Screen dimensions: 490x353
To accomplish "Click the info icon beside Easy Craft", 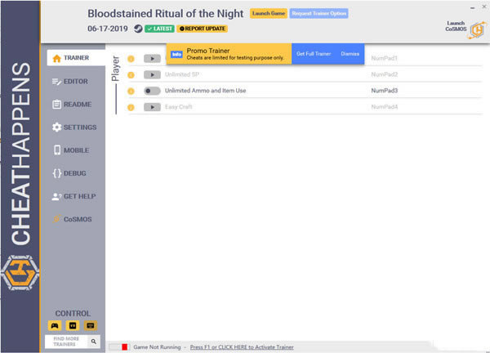I will 131,107.
